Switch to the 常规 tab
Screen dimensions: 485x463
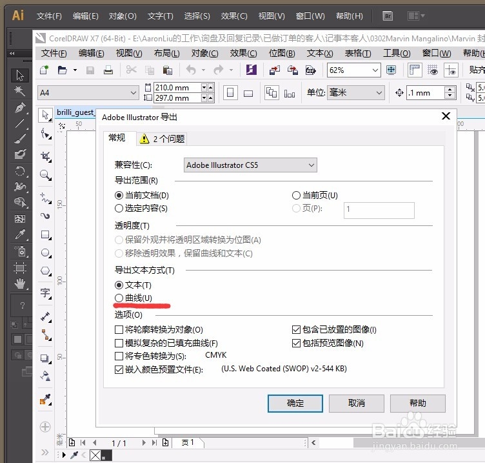click(117, 138)
